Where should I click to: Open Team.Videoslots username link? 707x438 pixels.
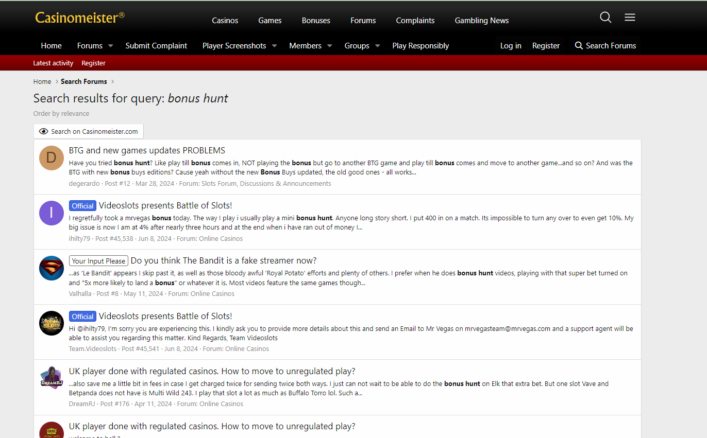[x=93, y=348]
